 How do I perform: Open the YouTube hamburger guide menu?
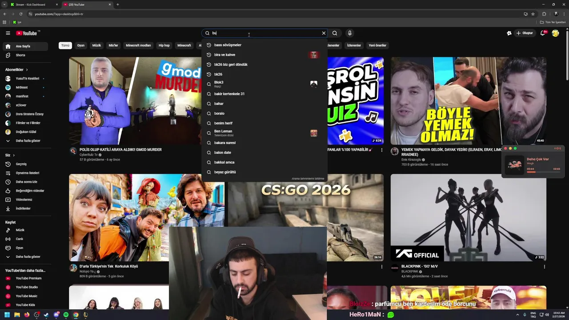point(8,33)
